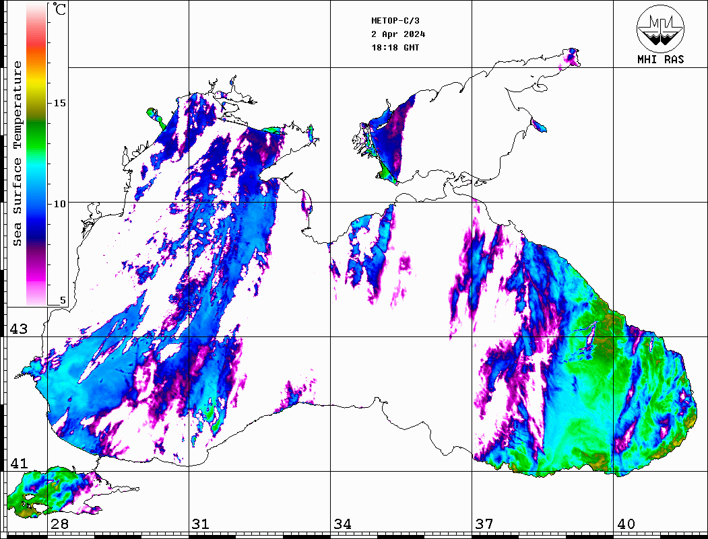Click the '2 Apr 2024' date text
Viewport: 708px width, 539px height.
[x=398, y=34]
